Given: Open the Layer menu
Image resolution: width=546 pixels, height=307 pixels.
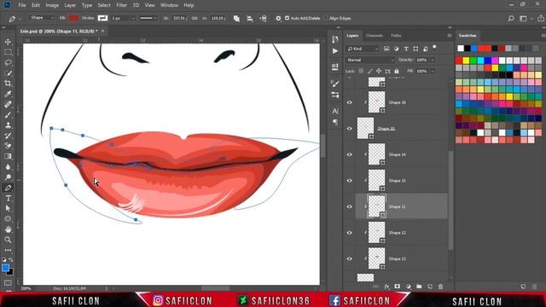Looking at the screenshot, I should coord(70,5).
